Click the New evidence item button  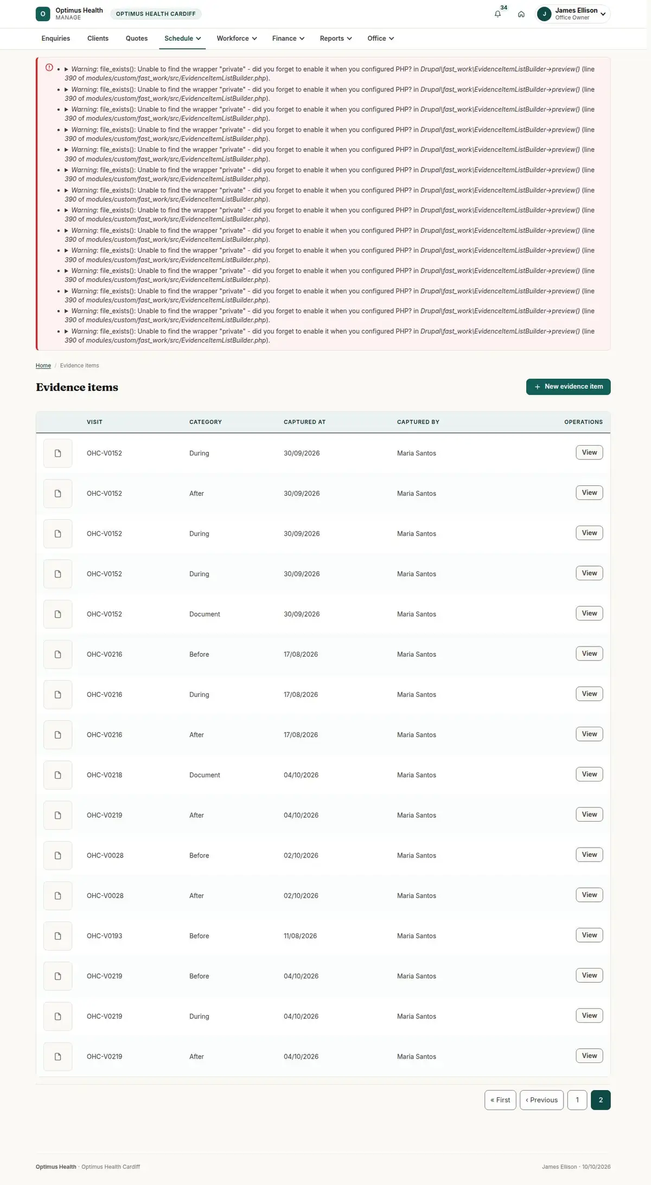tap(568, 387)
